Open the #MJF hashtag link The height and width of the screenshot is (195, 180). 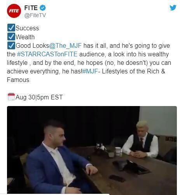click(x=90, y=71)
